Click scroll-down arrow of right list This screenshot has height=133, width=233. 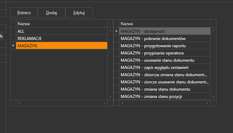(x=213, y=97)
